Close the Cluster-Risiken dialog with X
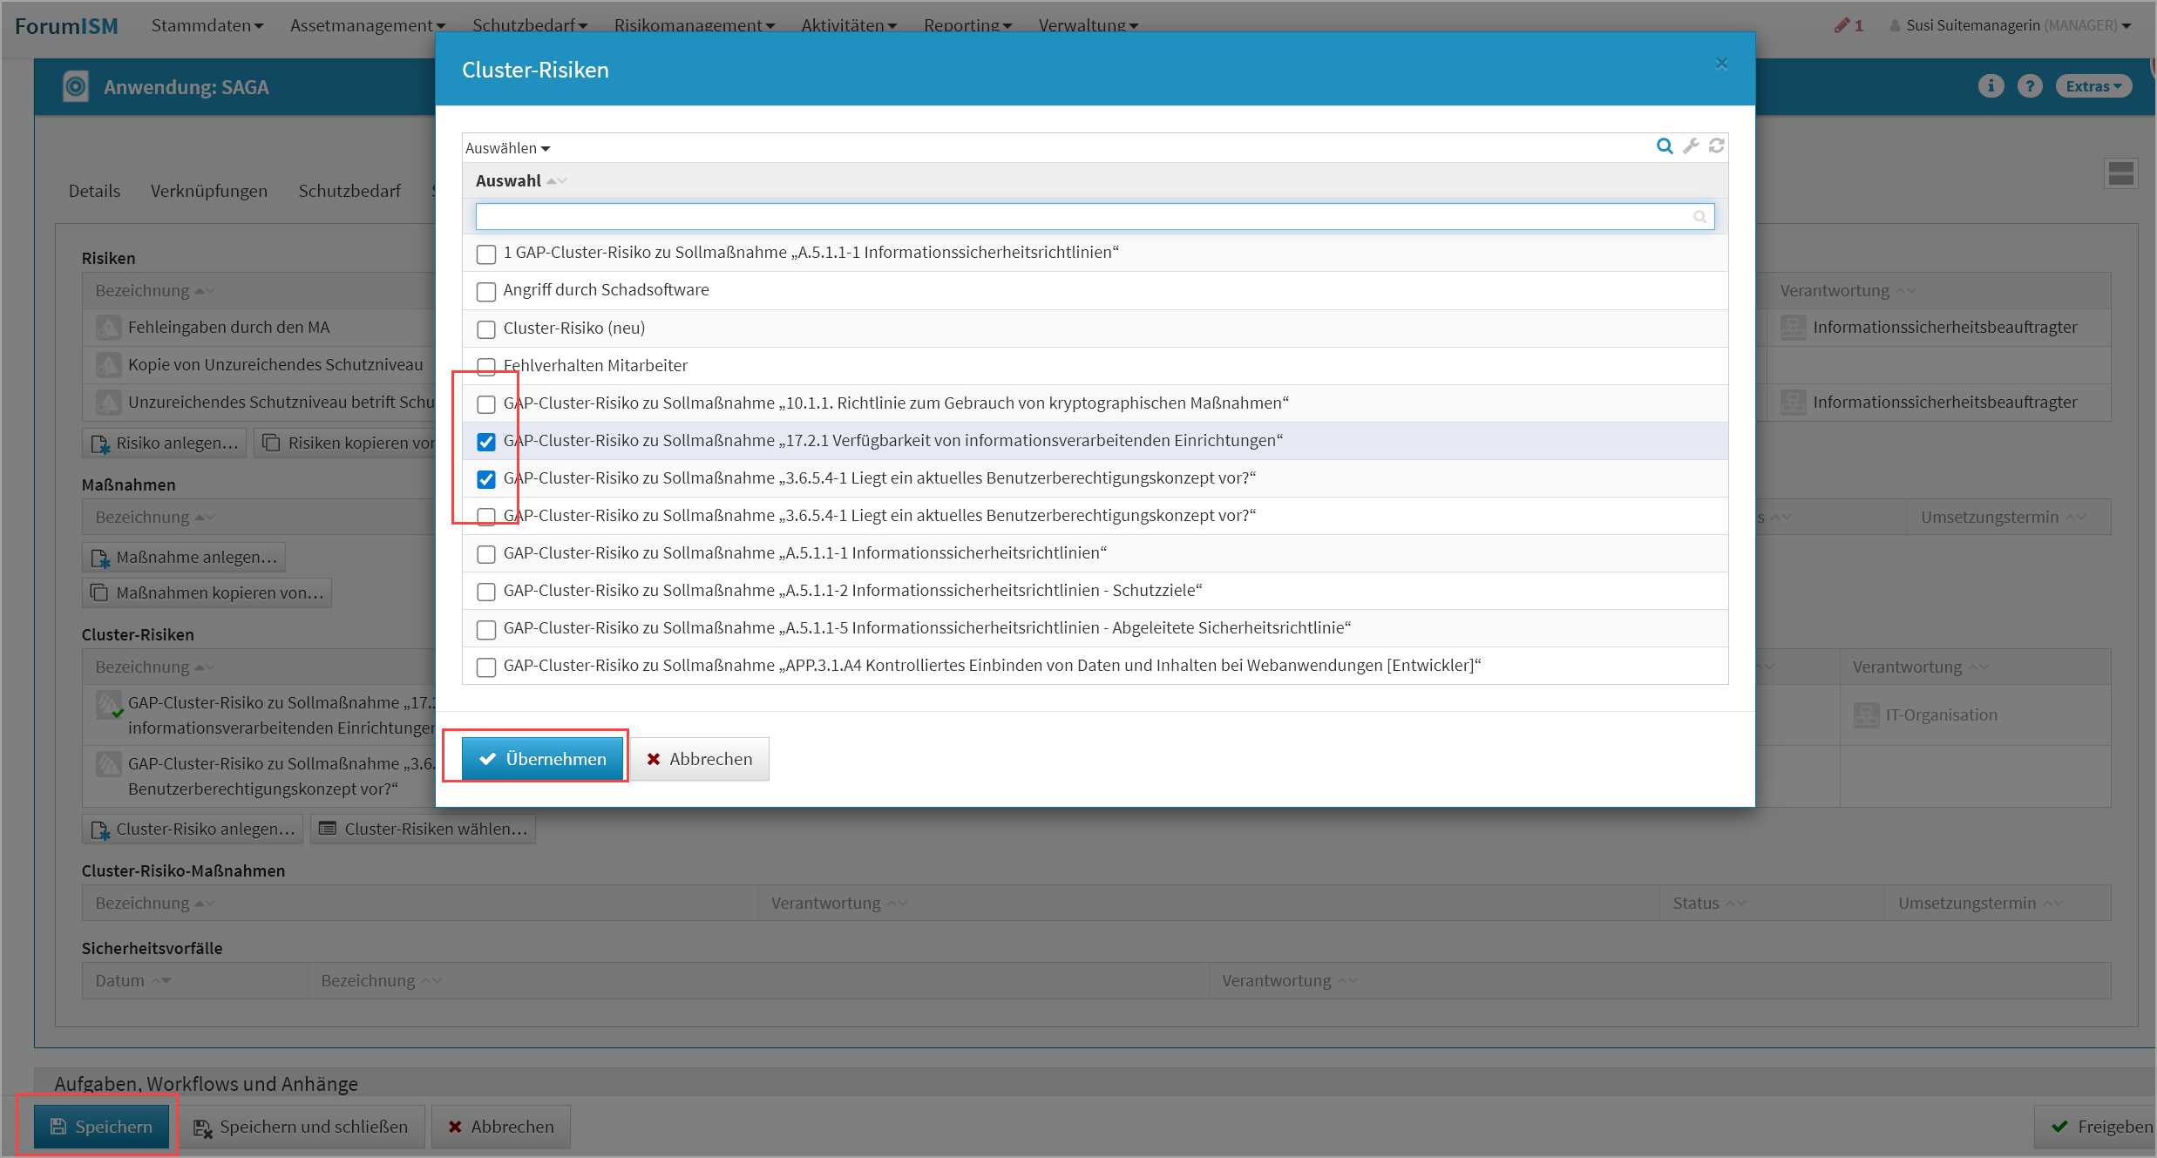The height and width of the screenshot is (1158, 2157). [1721, 64]
